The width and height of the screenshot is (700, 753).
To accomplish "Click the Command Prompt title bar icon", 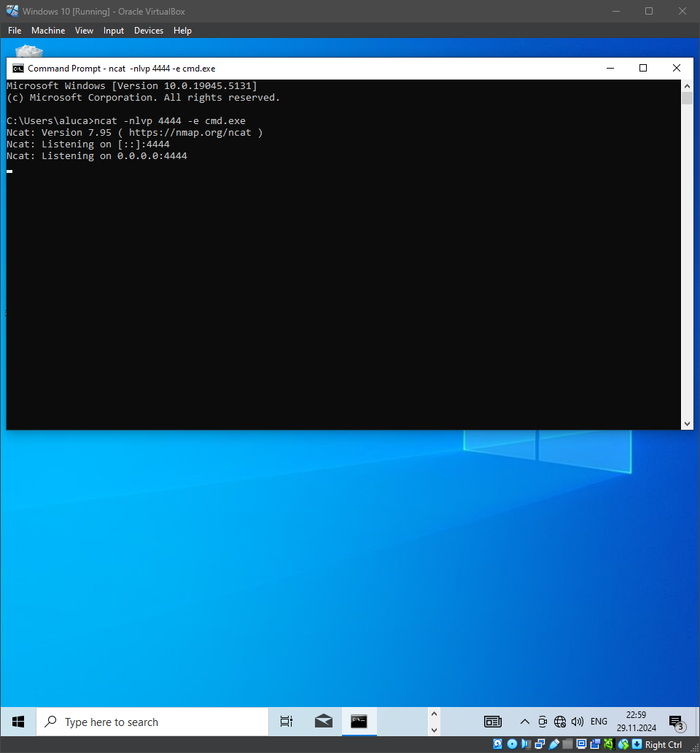I will tap(17, 68).
